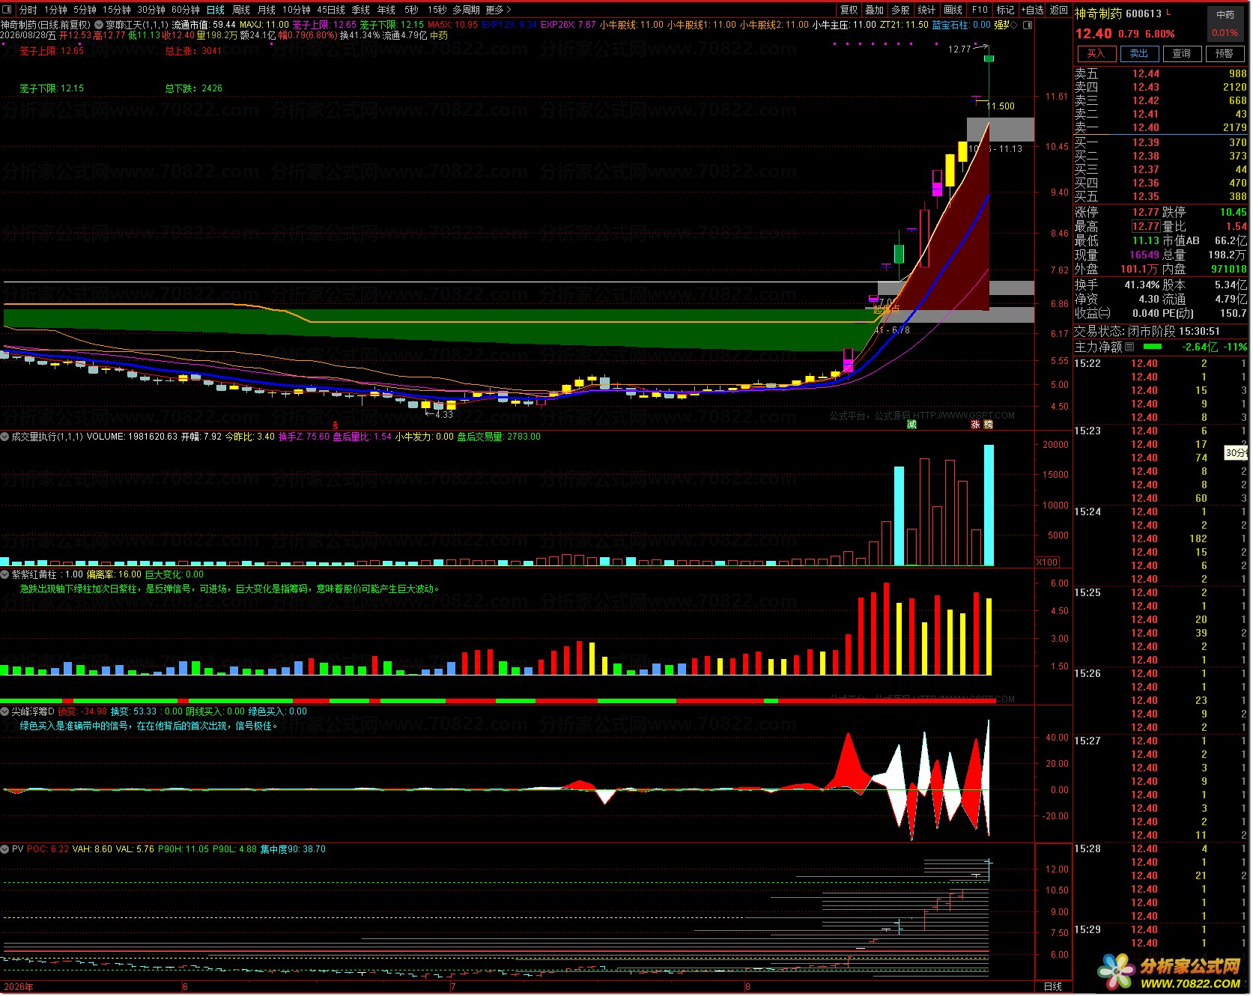The height and width of the screenshot is (996, 1253).
Task: Expand the 成交量执行 volume indicator menu
Action: [5, 437]
